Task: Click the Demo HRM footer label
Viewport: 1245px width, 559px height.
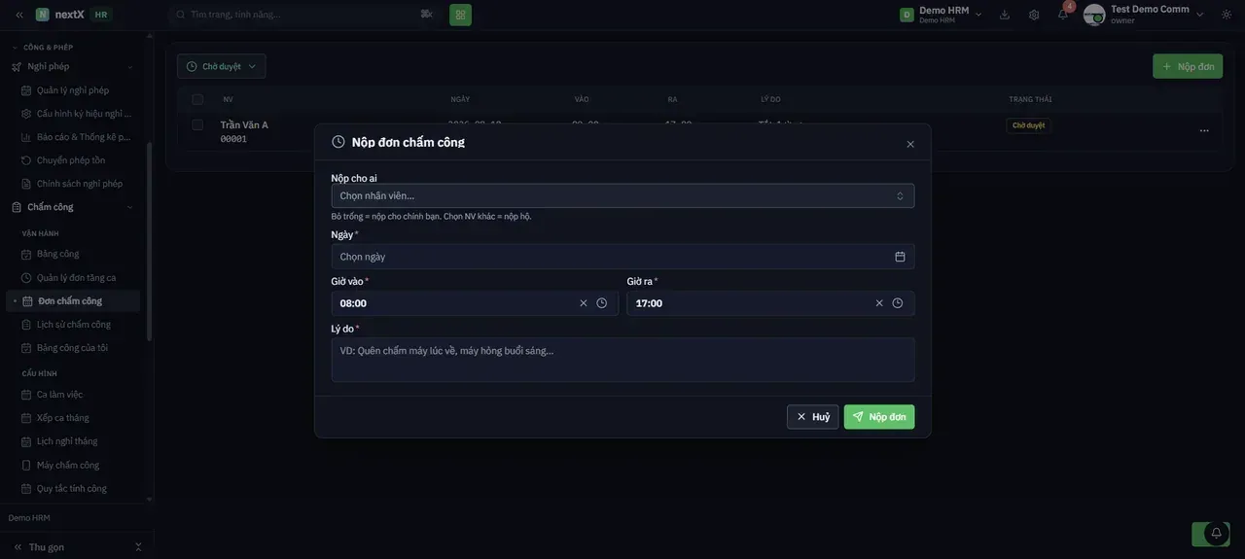Action: [x=29, y=518]
